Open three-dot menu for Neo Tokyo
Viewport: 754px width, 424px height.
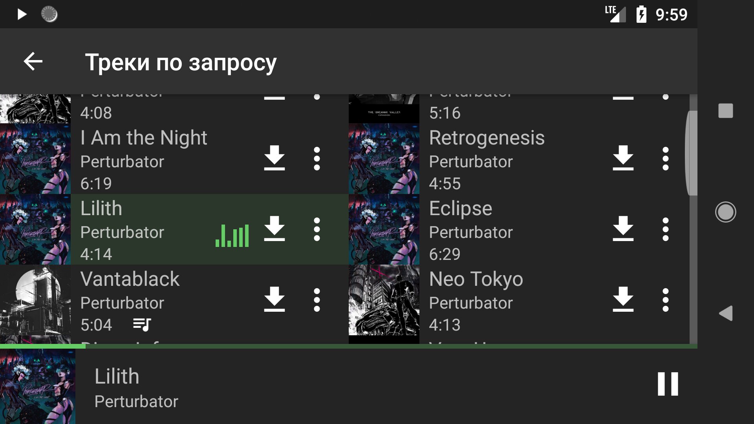point(665,300)
